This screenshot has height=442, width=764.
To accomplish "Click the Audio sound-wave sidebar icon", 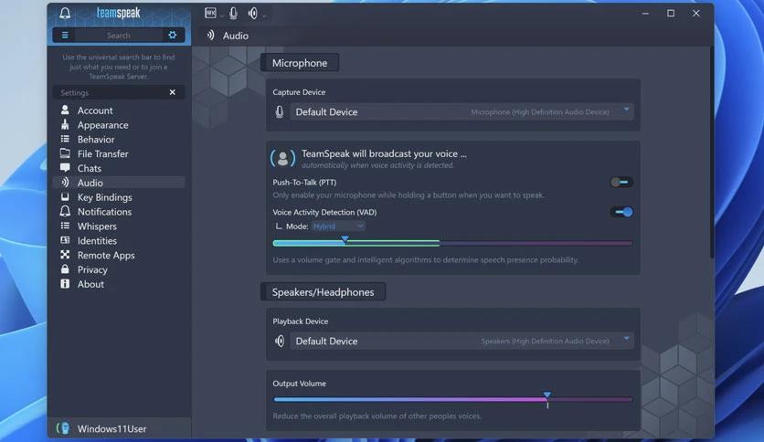I will (65, 182).
